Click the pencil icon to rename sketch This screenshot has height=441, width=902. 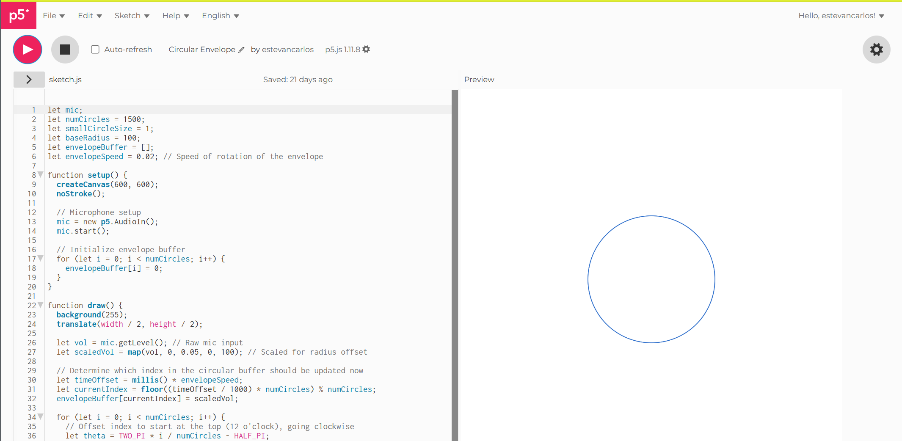coord(241,50)
